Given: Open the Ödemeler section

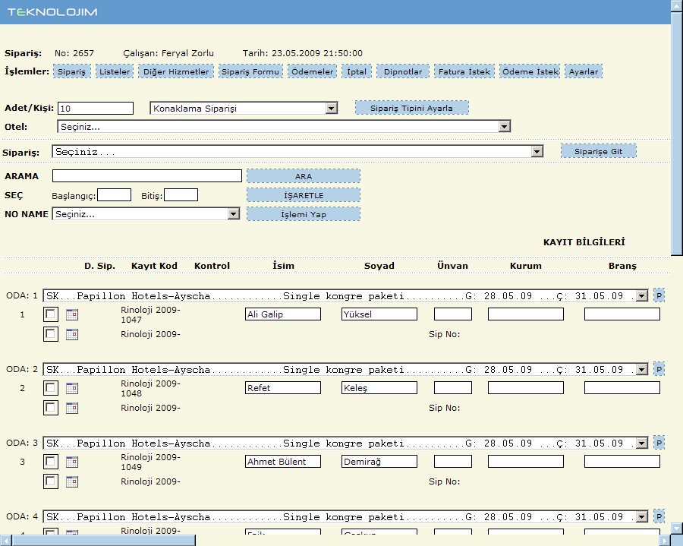Looking at the screenshot, I should pyautogui.click(x=313, y=71).
